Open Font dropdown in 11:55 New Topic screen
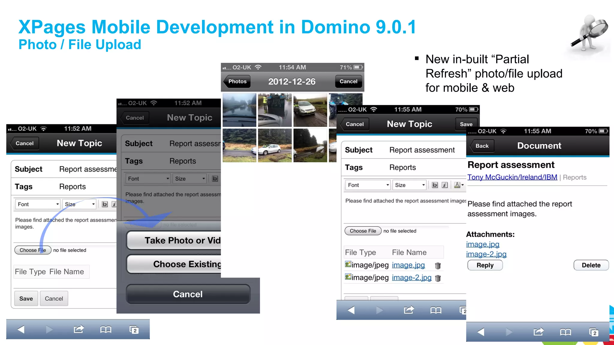 pos(368,185)
